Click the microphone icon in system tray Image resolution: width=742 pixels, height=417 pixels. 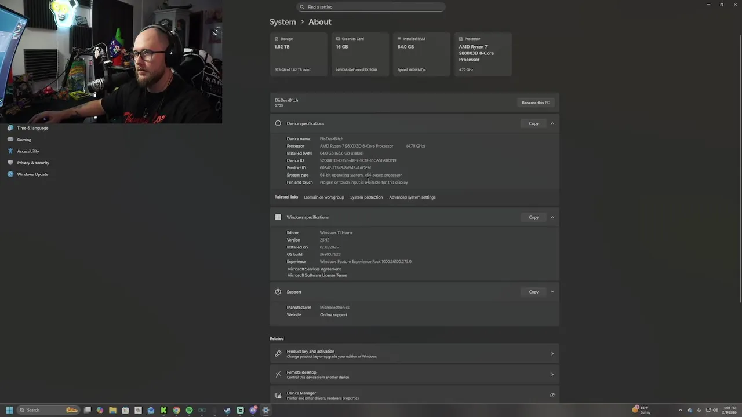click(699, 410)
